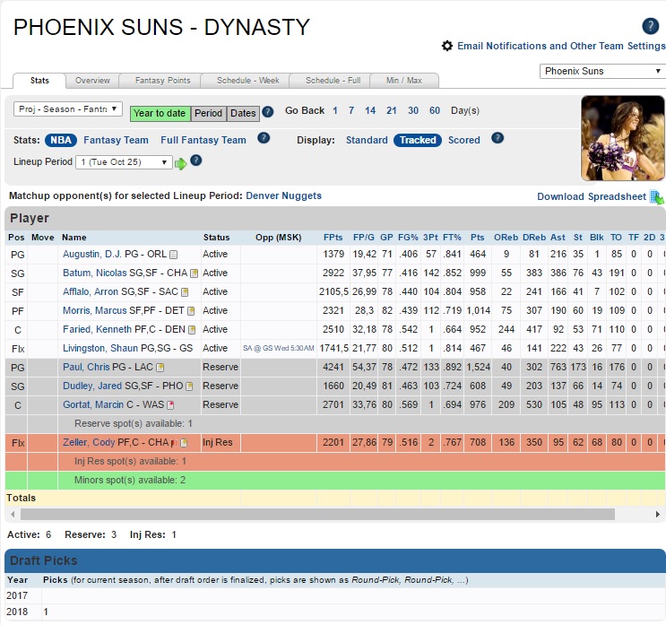Click help icon next to Dates button
Screen dimensions: 666x625
tap(268, 112)
